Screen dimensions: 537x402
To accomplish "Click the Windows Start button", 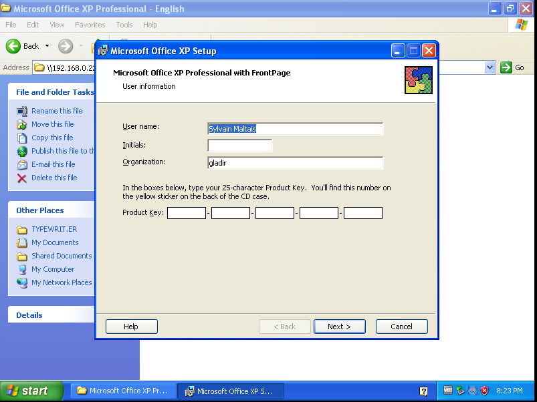I will (31, 391).
